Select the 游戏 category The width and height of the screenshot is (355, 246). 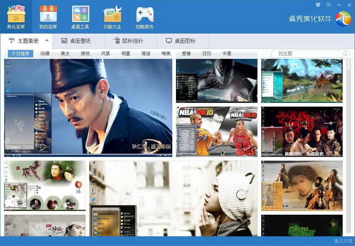point(85,54)
